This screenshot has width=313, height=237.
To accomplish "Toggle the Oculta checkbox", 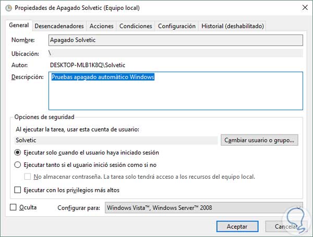I will [14, 207].
